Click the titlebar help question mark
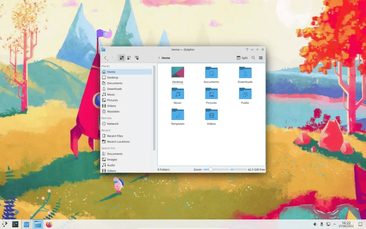 (x=247, y=49)
